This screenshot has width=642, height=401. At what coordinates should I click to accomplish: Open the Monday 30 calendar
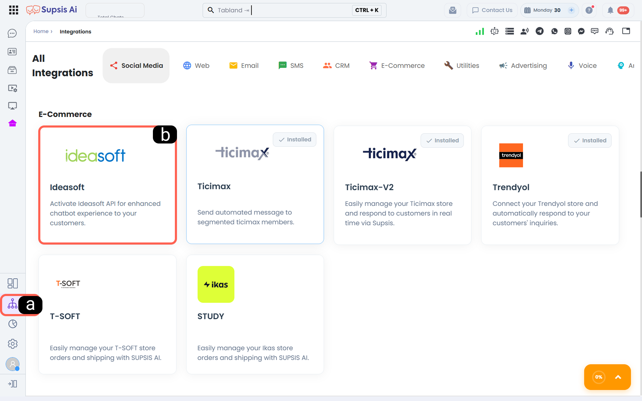click(x=542, y=10)
